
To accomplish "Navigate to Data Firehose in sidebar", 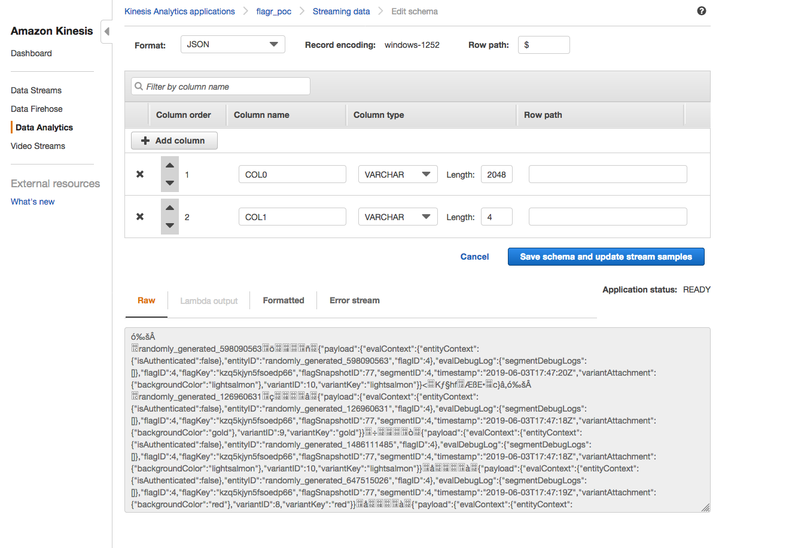I will click(36, 108).
